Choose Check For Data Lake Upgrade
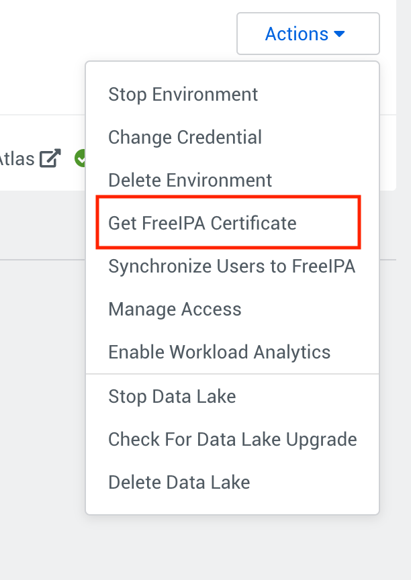 (x=232, y=440)
